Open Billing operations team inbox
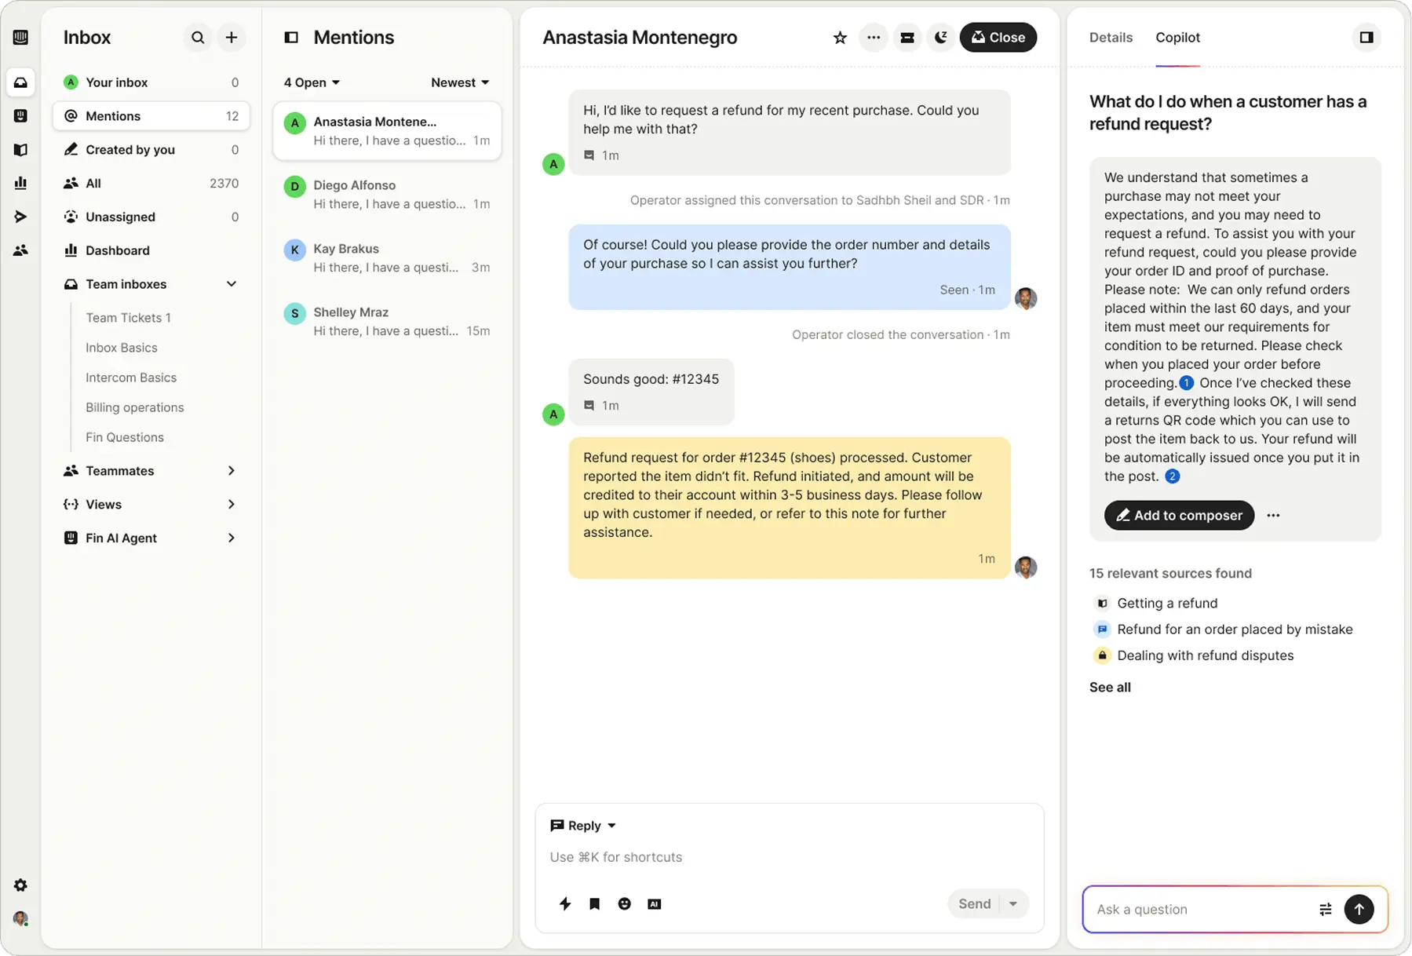This screenshot has width=1412, height=956. [x=135, y=407]
